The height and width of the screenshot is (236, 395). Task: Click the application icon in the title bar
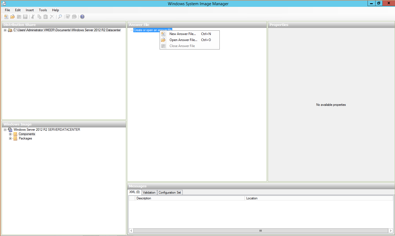click(x=4, y=4)
